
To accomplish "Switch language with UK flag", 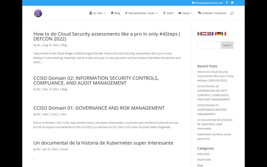I will tap(209, 34).
